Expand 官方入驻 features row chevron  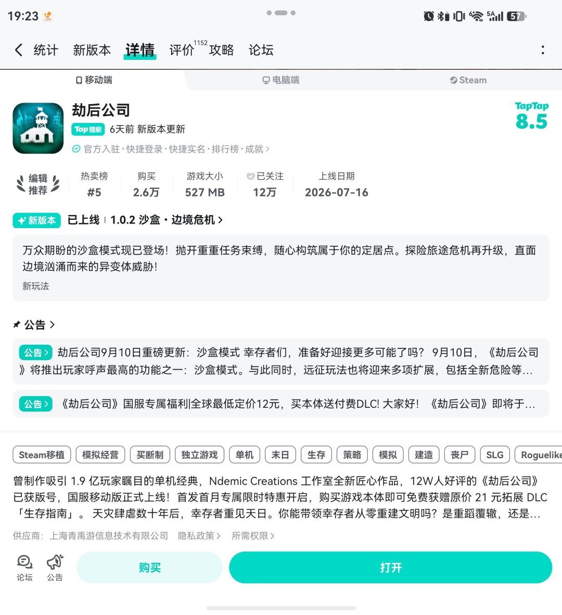(267, 149)
